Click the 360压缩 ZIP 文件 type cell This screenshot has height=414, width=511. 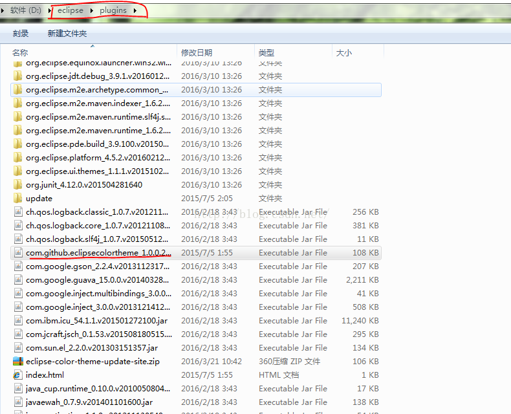pyautogui.click(x=289, y=361)
